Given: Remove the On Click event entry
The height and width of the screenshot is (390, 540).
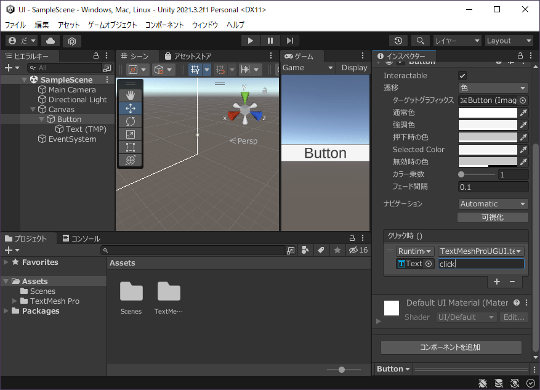Looking at the screenshot, I should [x=512, y=282].
